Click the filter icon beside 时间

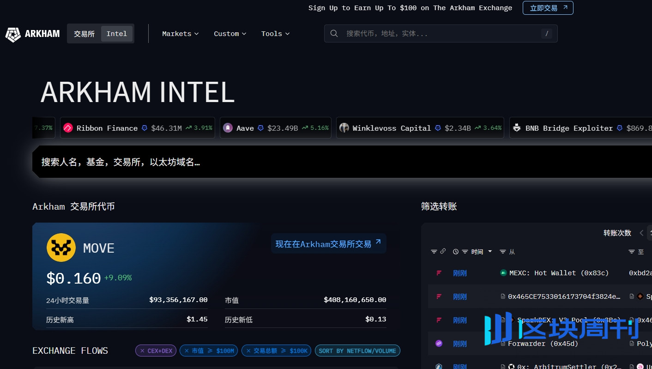tap(465, 252)
